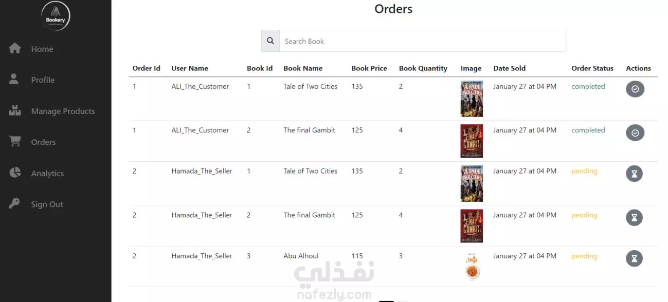Open the first Tale of Two Cities cover image

(472, 99)
